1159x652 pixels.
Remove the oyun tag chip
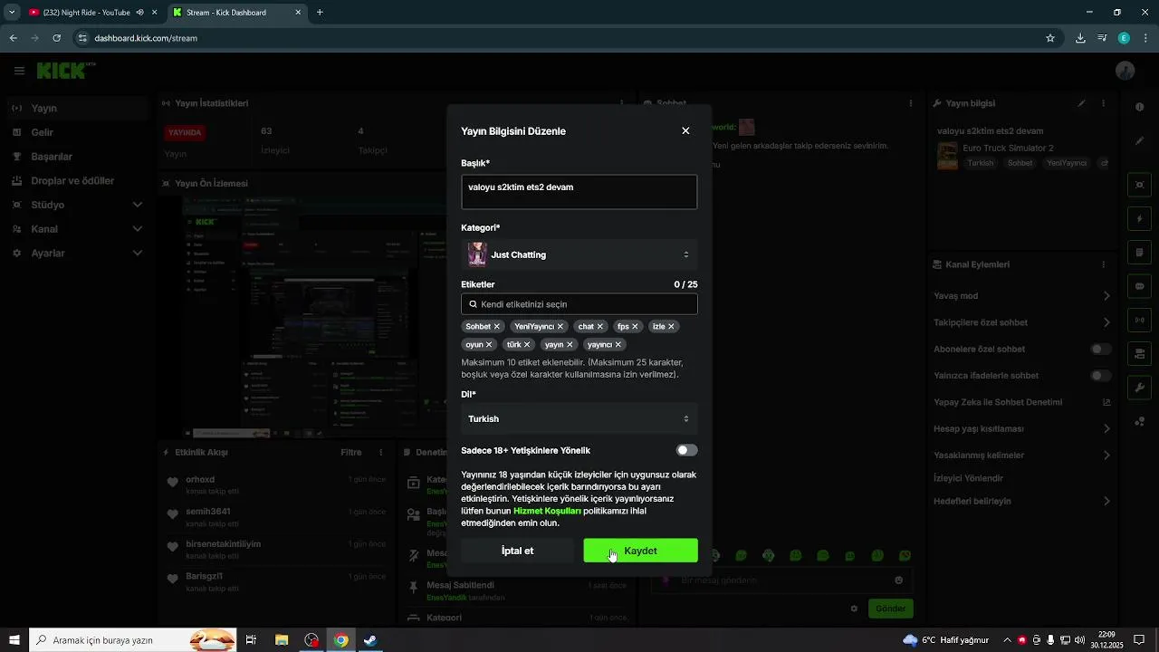click(x=489, y=345)
